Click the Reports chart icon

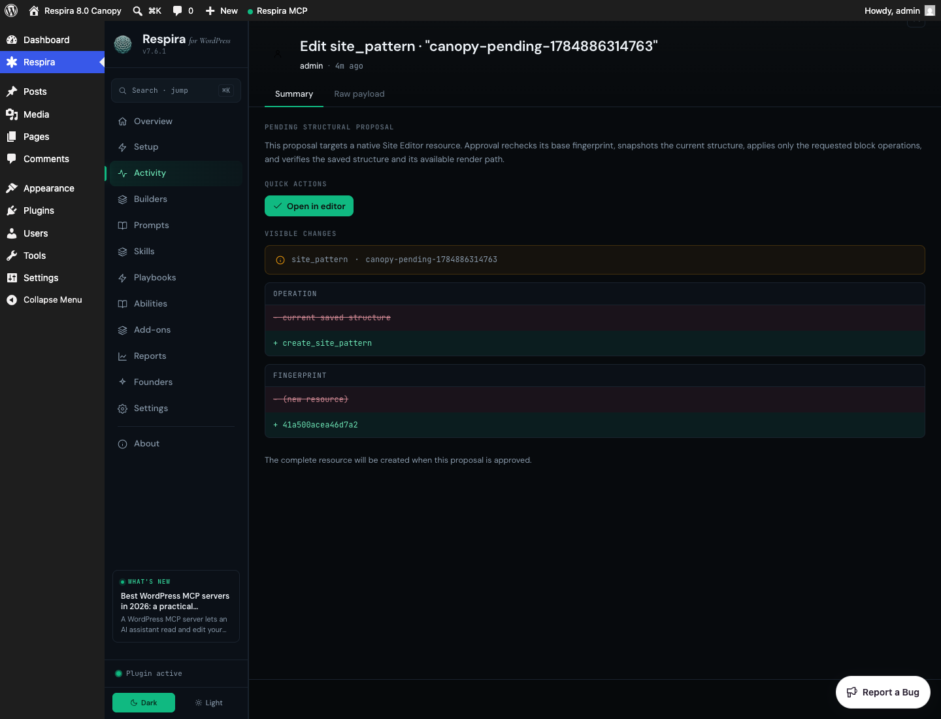122,356
